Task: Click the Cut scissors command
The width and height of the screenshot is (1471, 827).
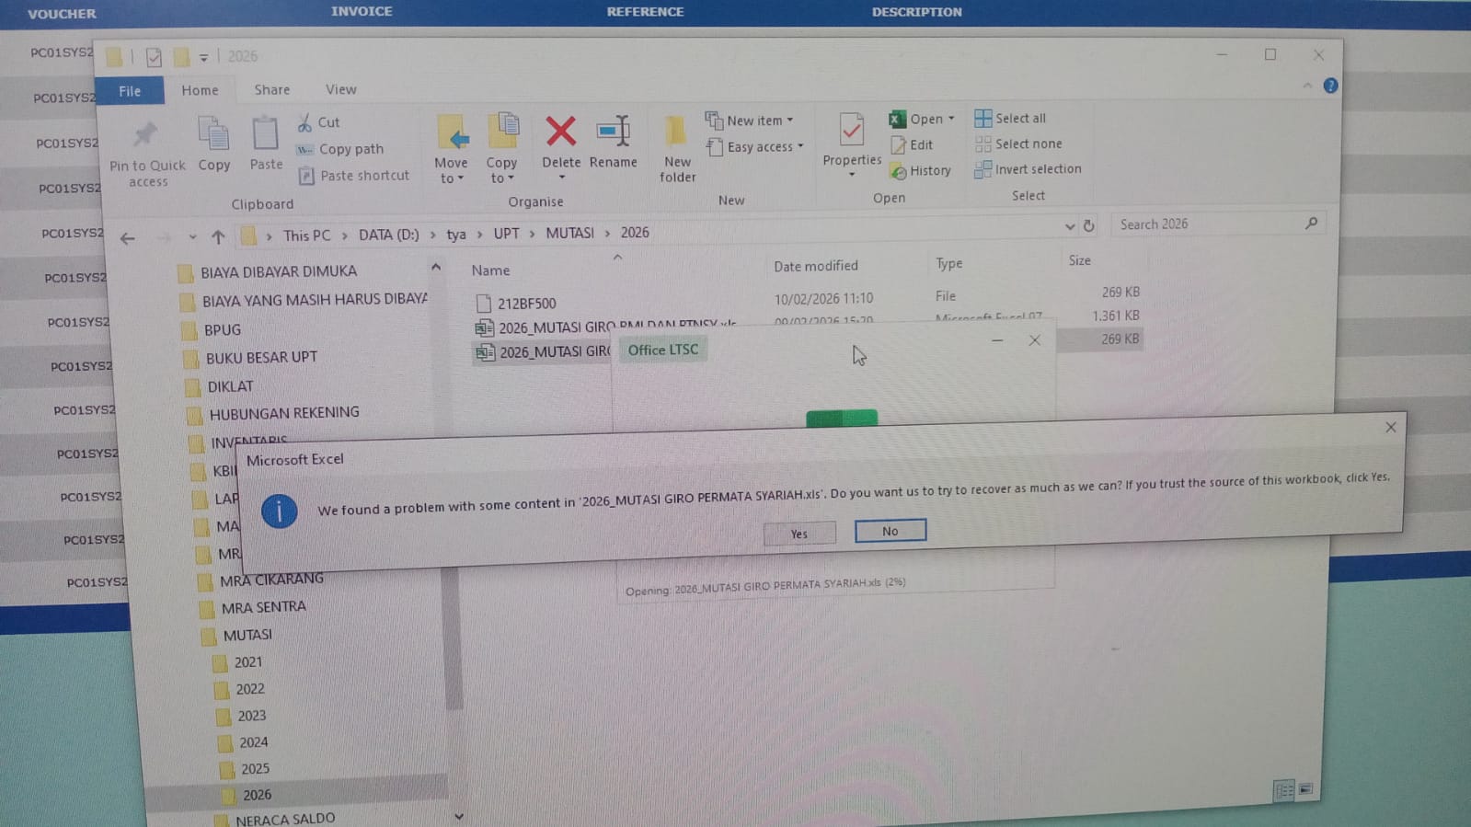Action: coord(318,122)
